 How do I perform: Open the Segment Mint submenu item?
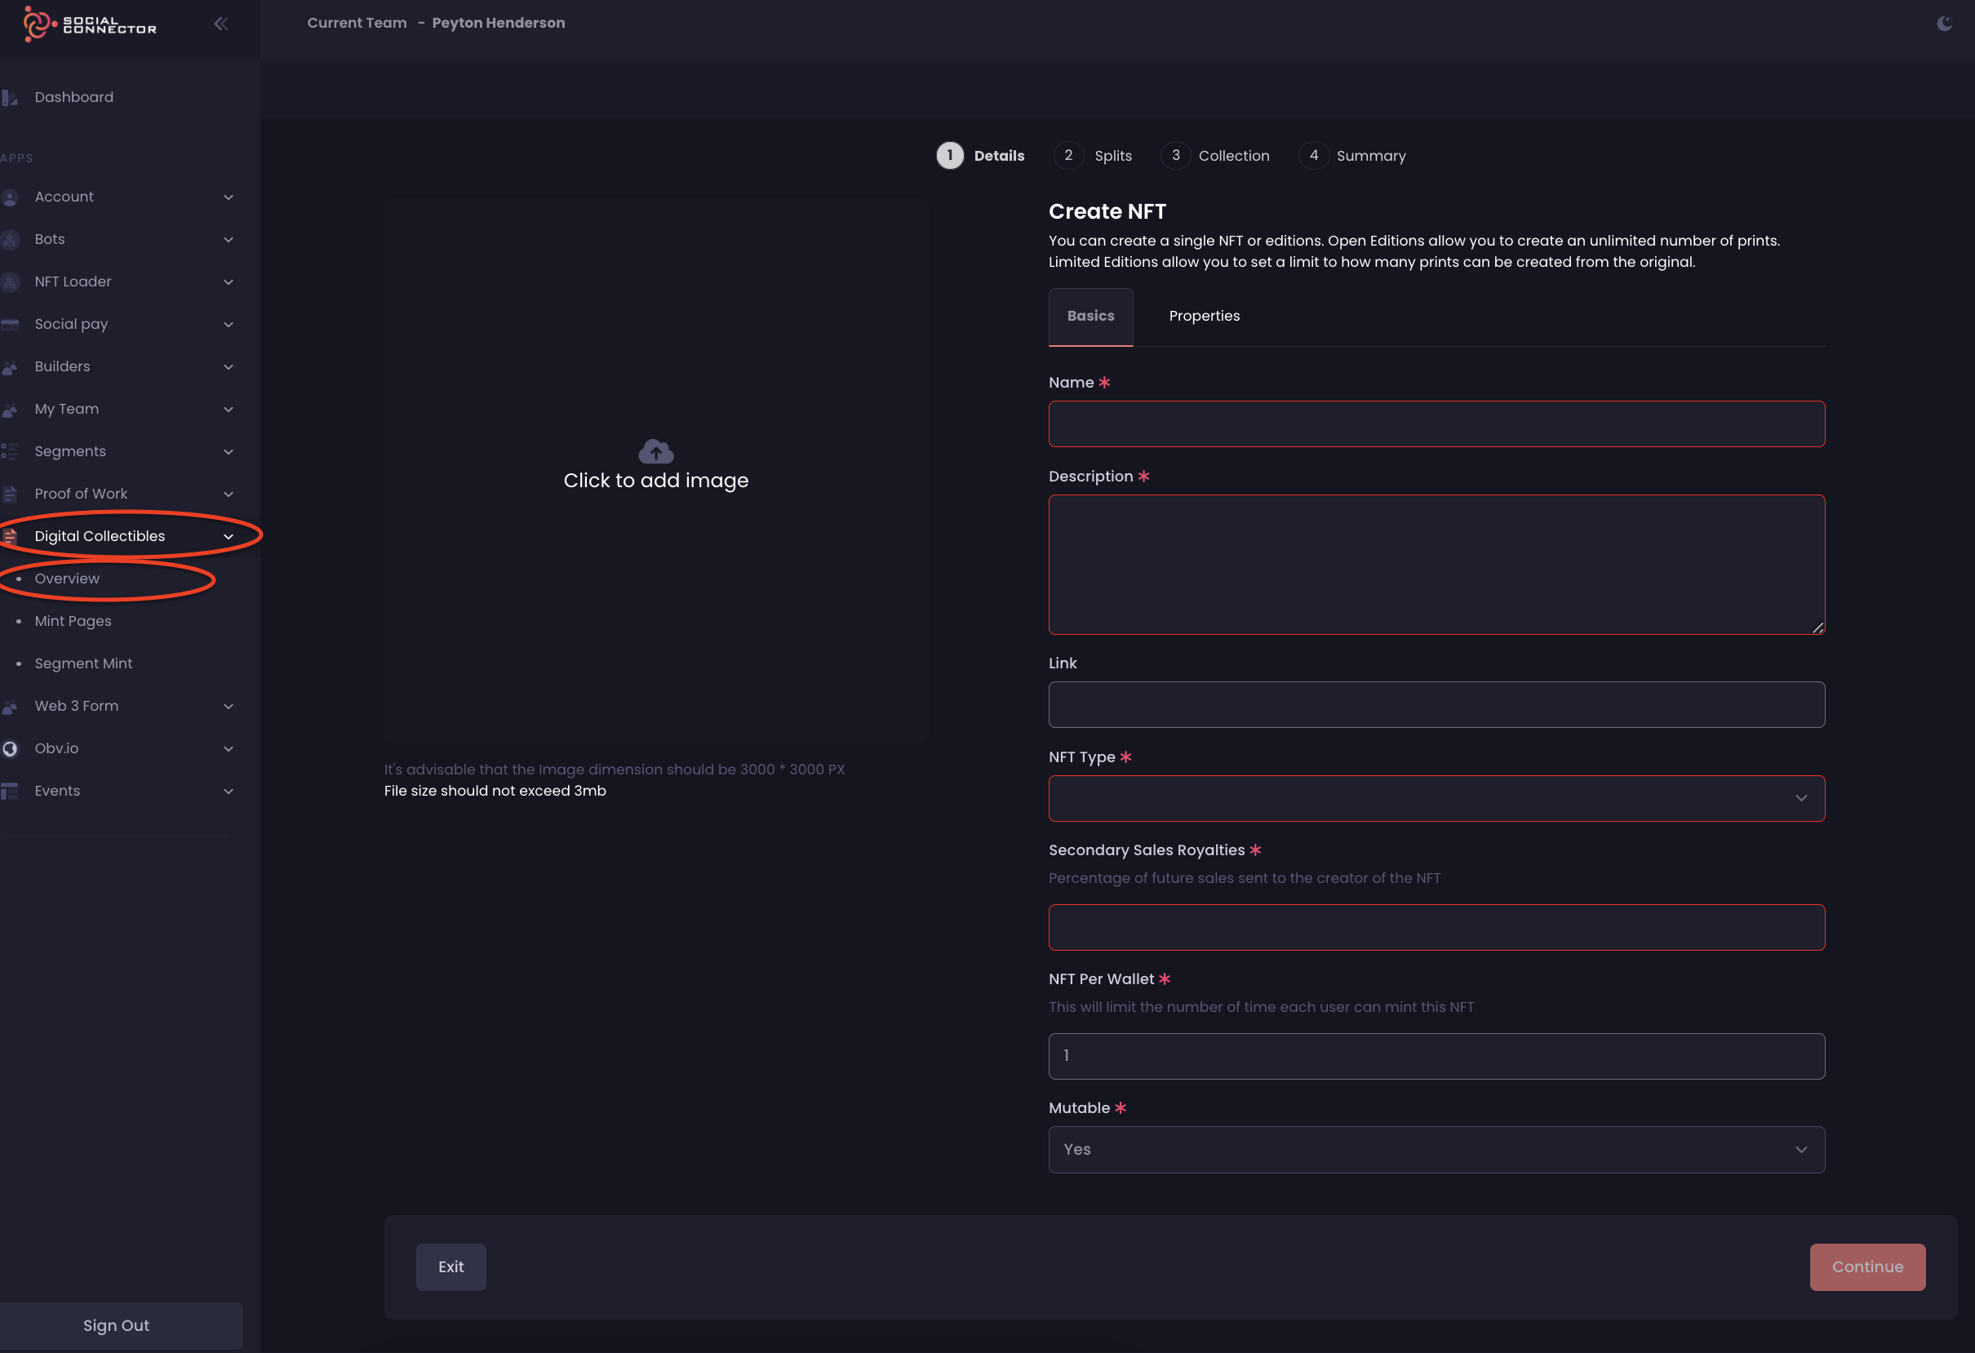pos(83,663)
